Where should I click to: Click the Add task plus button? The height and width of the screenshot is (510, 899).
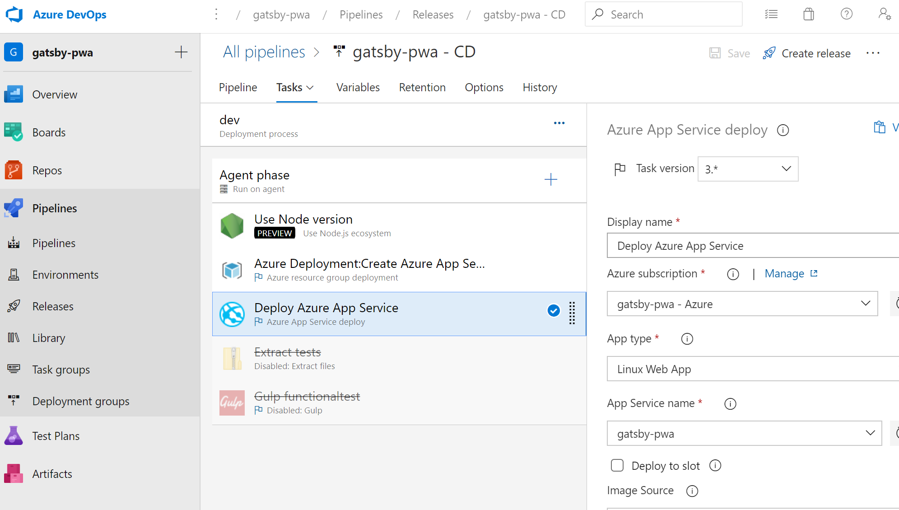tap(550, 180)
